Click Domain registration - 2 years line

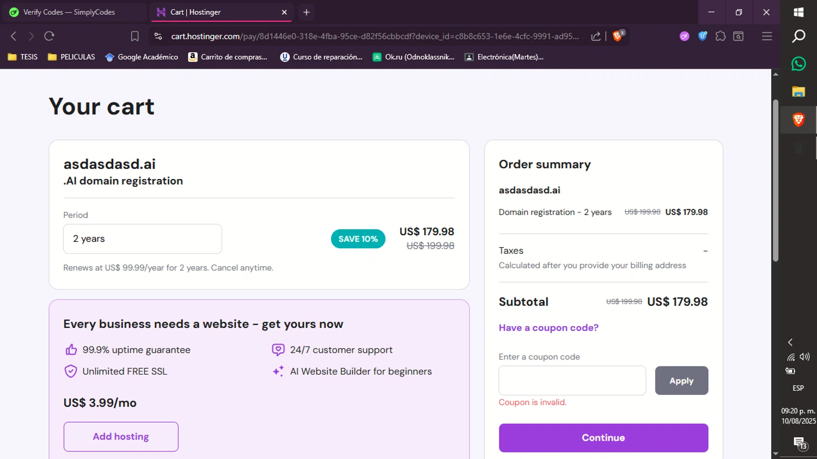point(555,212)
